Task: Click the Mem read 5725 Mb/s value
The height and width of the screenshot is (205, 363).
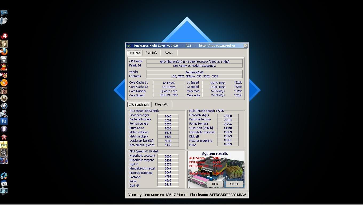Action: 218,91
